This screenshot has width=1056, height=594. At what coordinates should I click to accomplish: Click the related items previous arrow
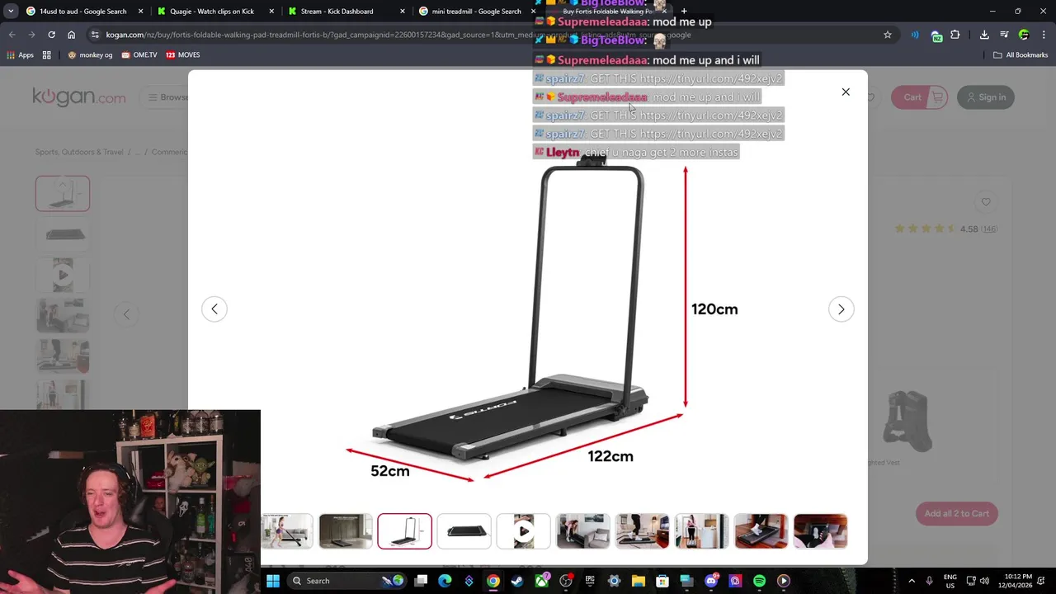tap(126, 313)
